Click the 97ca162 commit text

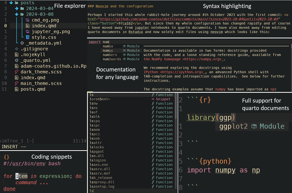126,23
